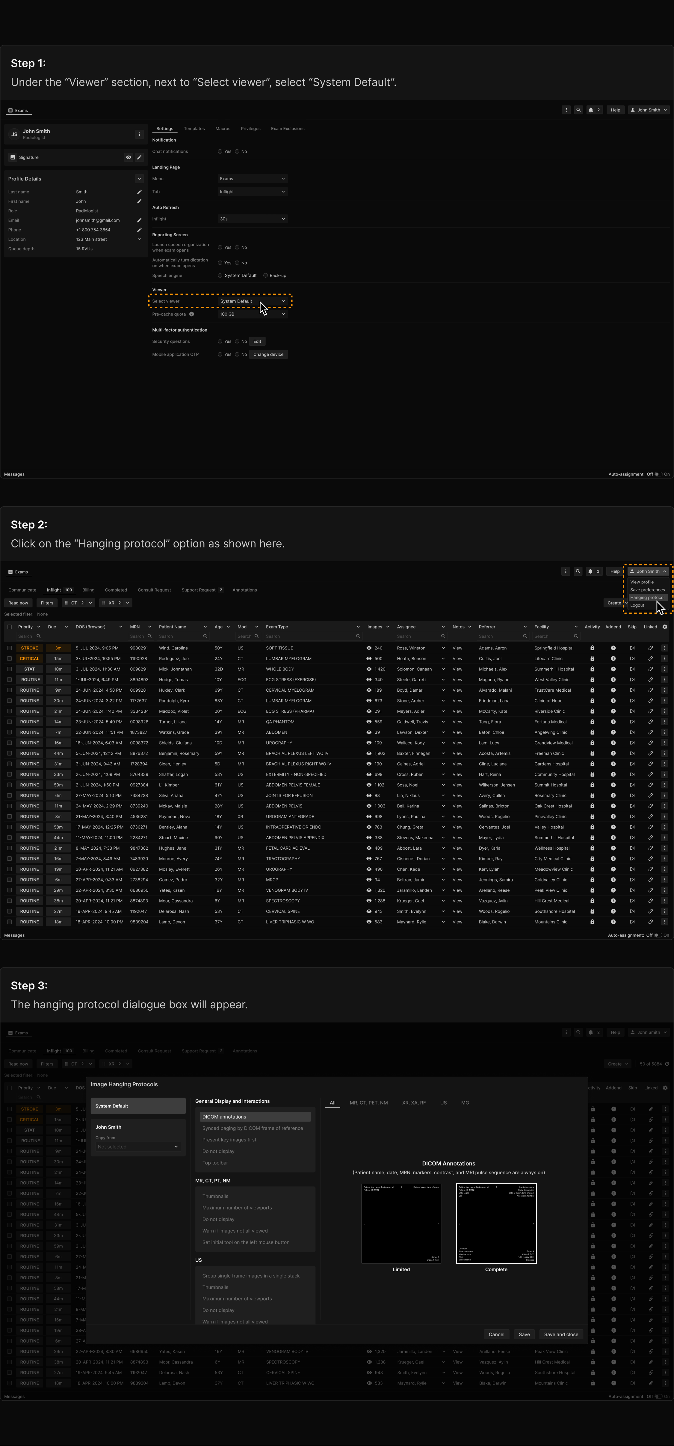
Task: Click the images eye icon in Randolph, Kyro row
Action: [369, 701]
